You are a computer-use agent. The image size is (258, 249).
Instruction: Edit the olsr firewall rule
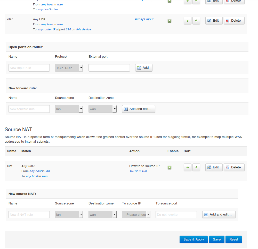pos(214,21)
